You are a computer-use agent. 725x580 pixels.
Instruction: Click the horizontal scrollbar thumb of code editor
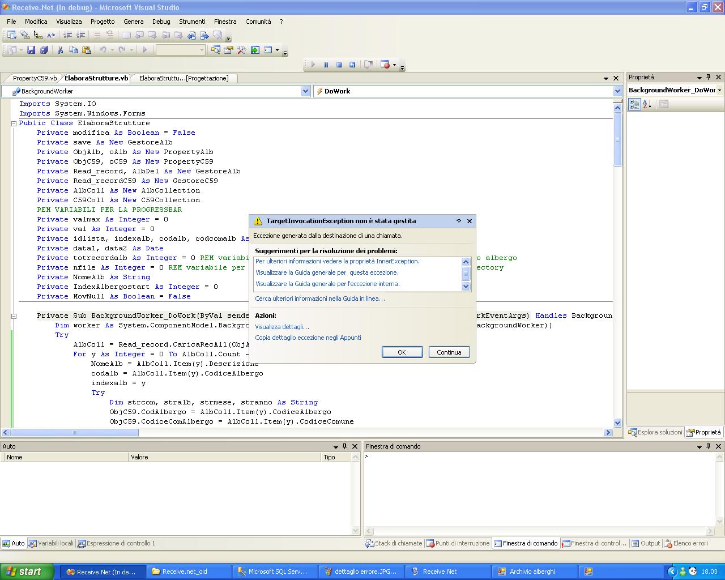coord(74,433)
